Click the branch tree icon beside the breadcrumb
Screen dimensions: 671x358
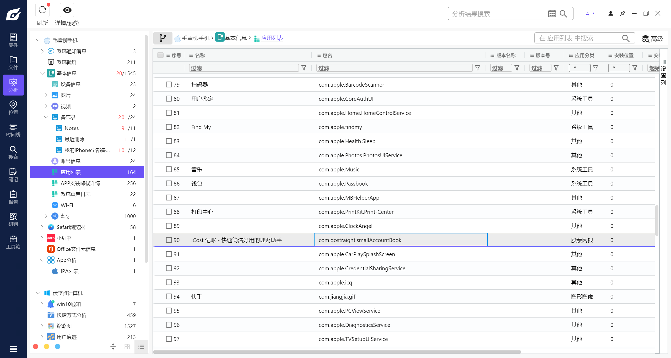pos(163,38)
